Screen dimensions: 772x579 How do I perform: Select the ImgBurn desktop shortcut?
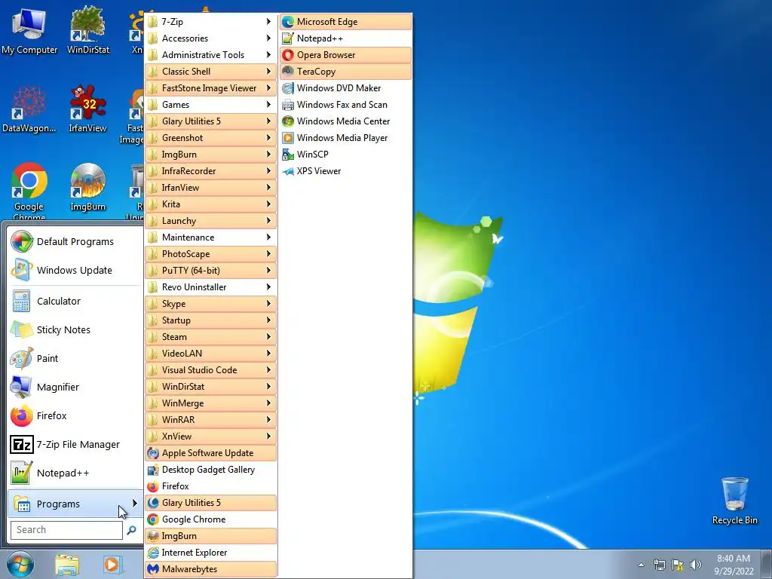coord(87,187)
